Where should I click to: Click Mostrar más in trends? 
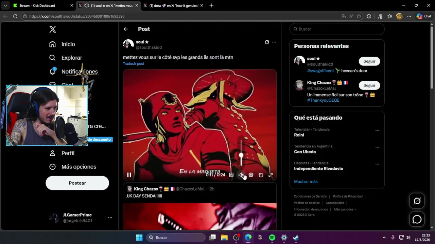306,182
